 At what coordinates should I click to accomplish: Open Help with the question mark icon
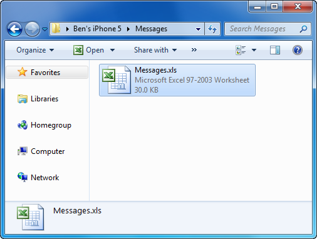tap(298, 50)
